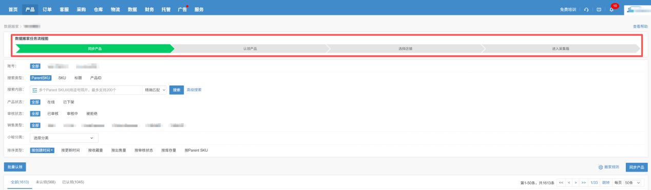Sort by 按审核状态
The width and height of the screenshot is (651, 190).
[x=144, y=150]
